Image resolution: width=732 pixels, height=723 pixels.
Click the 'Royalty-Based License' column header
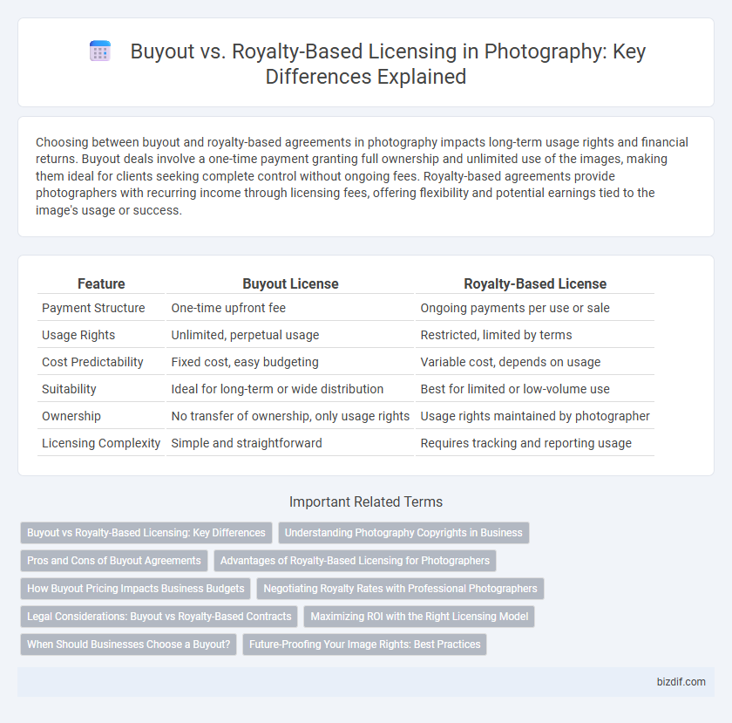point(535,283)
